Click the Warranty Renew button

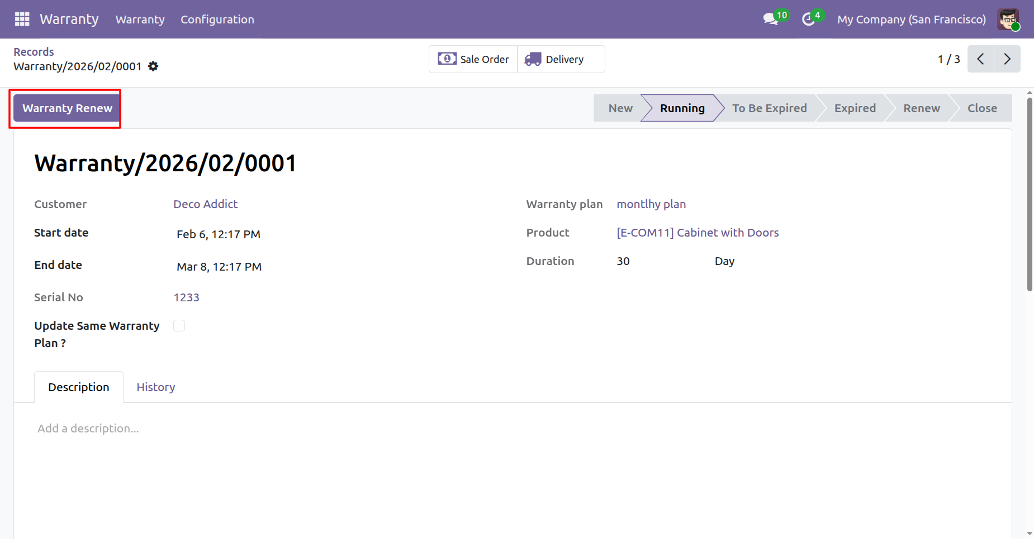67,108
